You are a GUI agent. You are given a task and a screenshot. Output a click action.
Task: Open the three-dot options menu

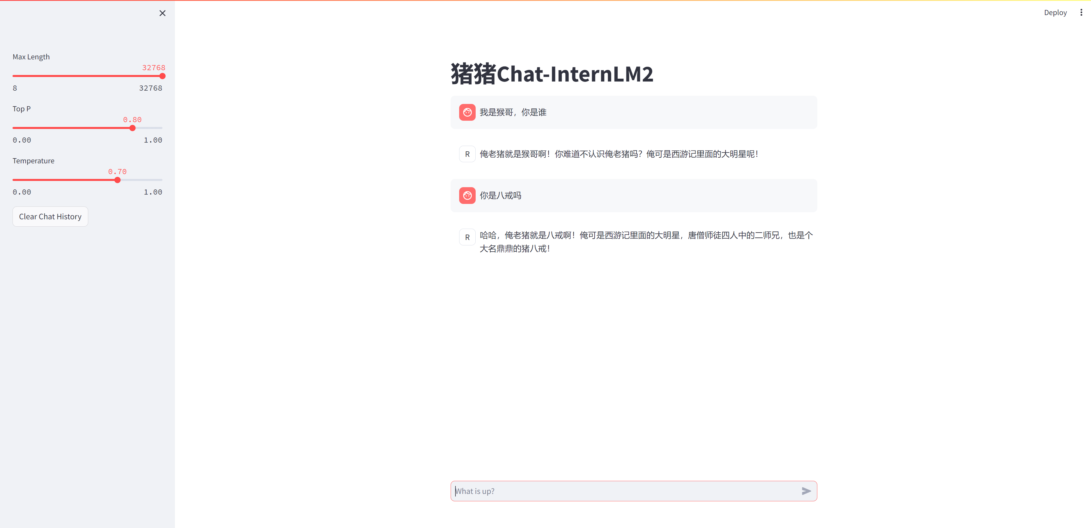tap(1080, 12)
